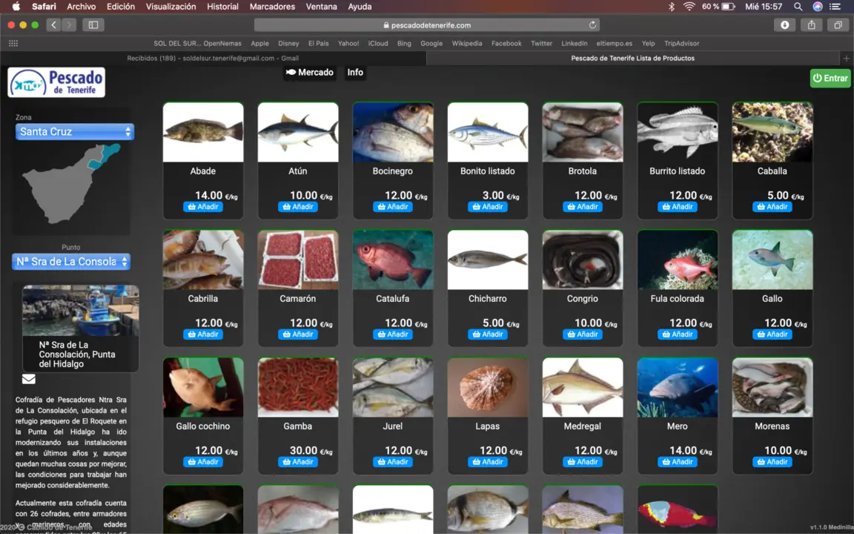The width and height of the screenshot is (854, 534).
Task: Add Bonito listado to the basket
Action: [x=488, y=207]
